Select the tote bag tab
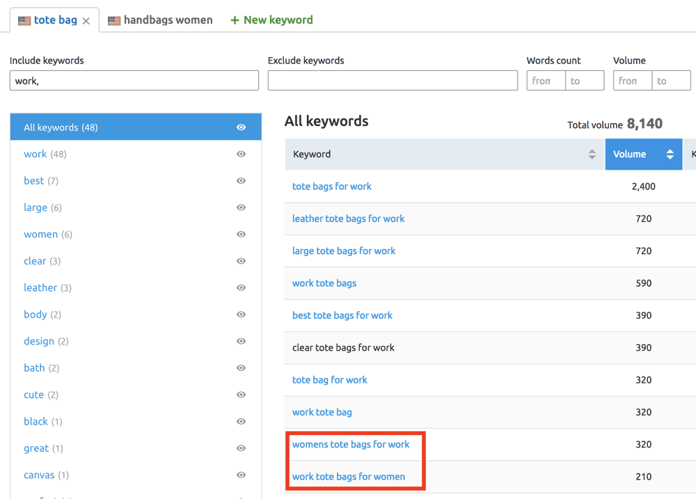This screenshot has width=696, height=499. tap(55, 20)
